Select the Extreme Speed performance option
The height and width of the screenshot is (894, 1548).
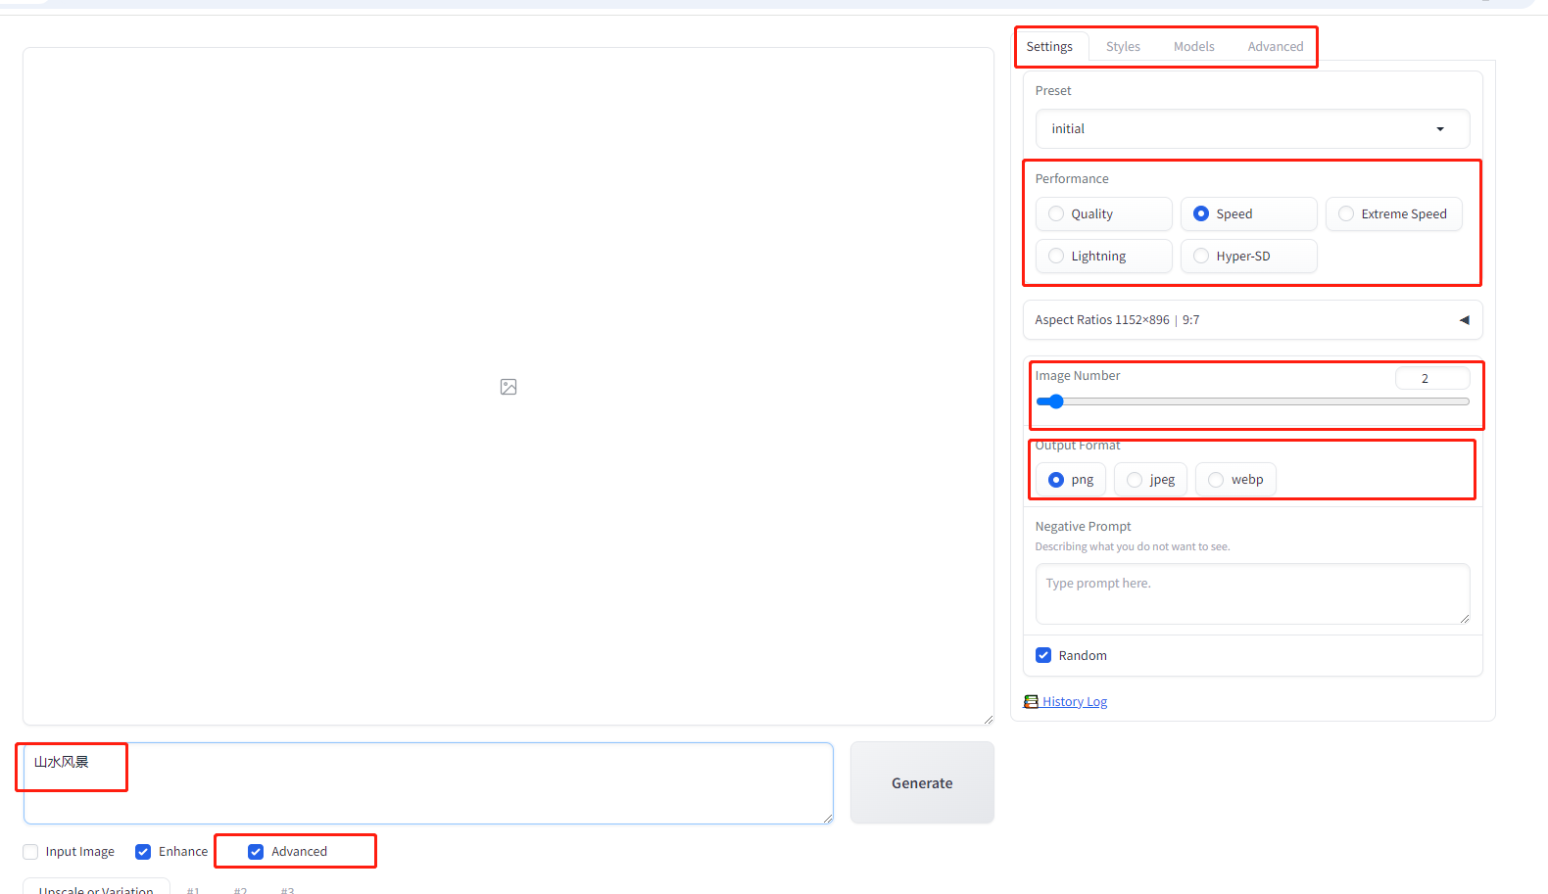coord(1346,214)
